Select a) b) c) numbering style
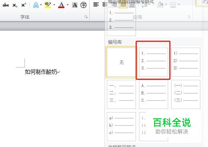This screenshot has width=208, height=147. tap(121, 127)
